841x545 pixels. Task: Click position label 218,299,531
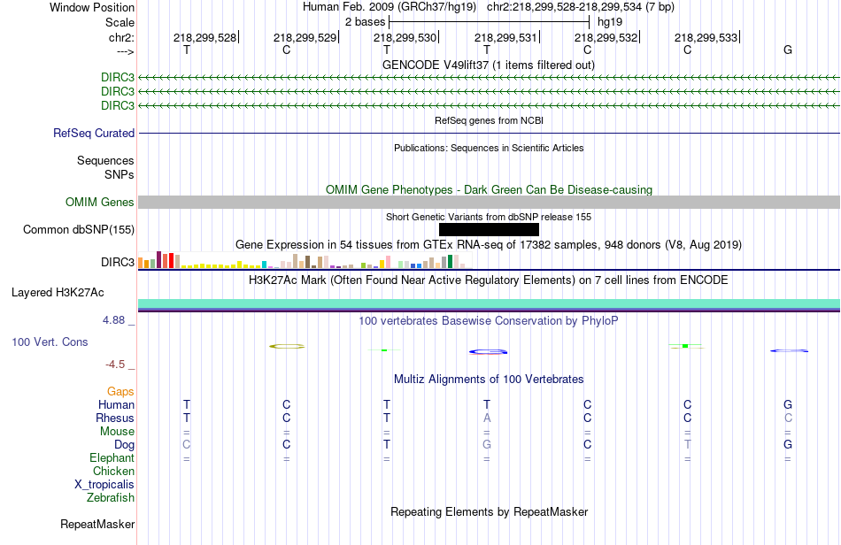pyautogui.click(x=505, y=37)
